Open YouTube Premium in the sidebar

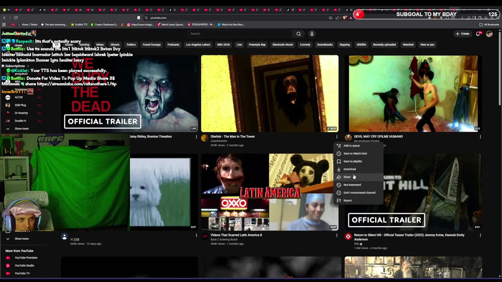(26, 258)
